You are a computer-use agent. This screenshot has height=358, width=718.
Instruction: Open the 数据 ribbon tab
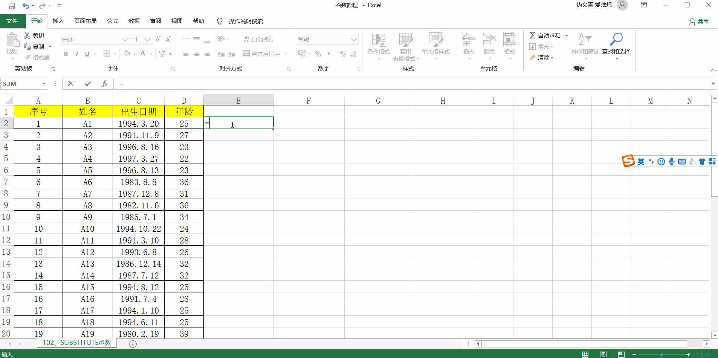click(x=133, y=21)
